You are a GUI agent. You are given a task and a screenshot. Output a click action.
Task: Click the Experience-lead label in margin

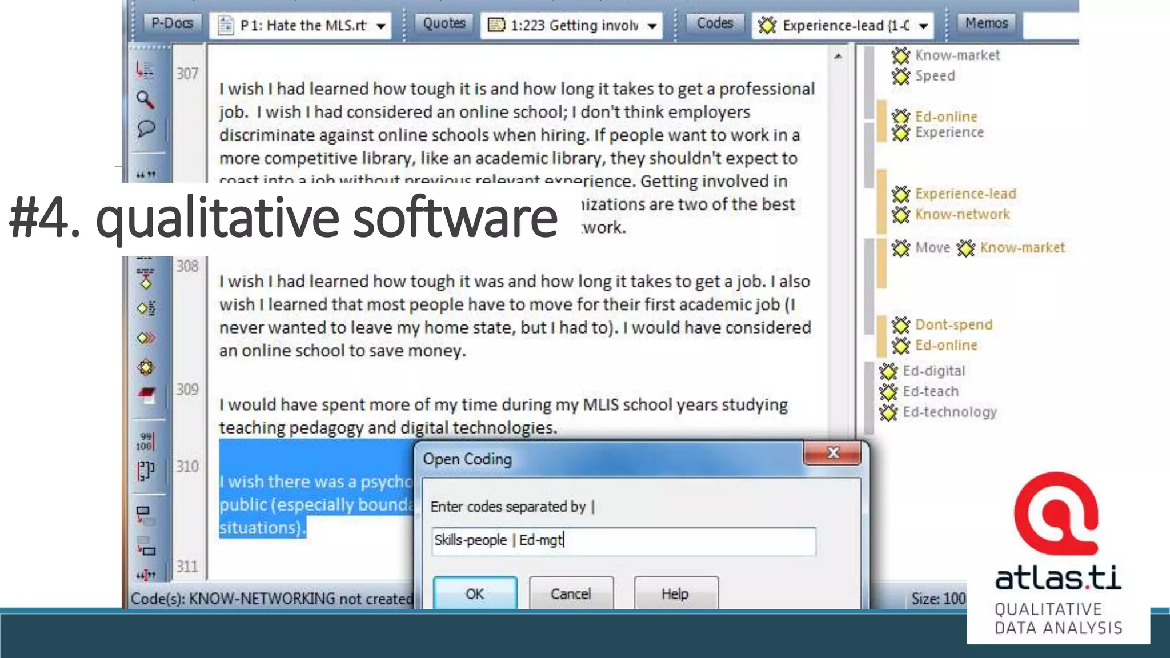coord(965,194)
